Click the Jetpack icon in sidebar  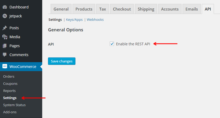[x=5, y=16]
